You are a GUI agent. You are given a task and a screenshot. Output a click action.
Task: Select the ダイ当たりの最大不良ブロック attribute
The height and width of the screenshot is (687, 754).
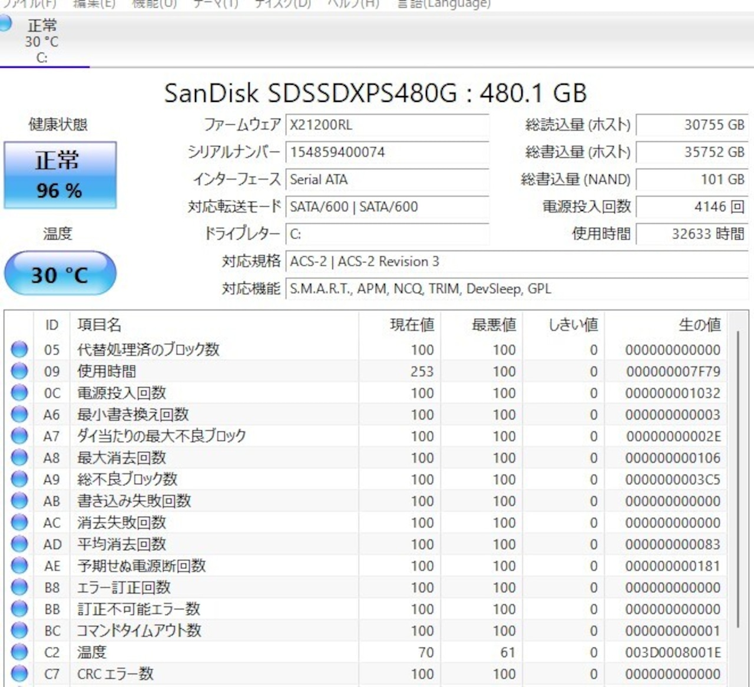coord(161,436)
